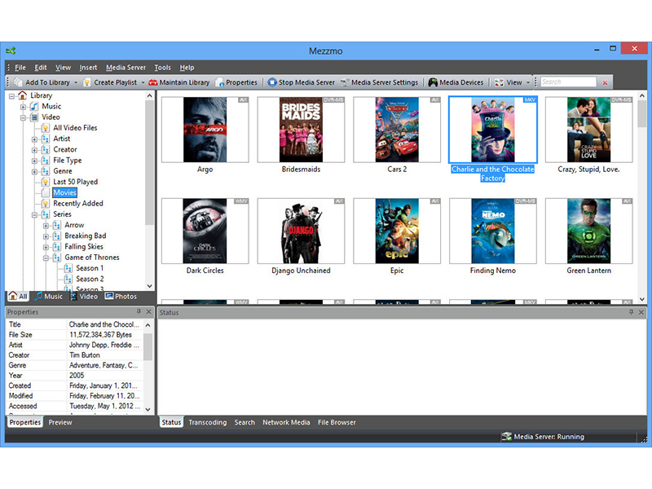Click the Library home icon in tree

tap(23, 95)
